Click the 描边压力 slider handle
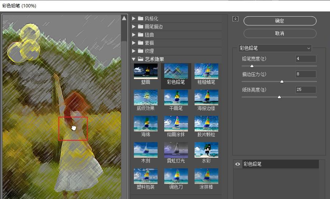 coord(282,82)
